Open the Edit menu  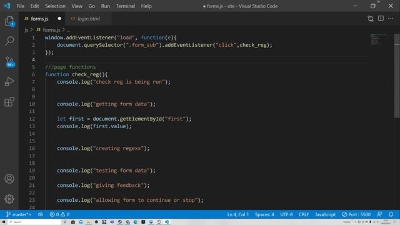(x=34, y=6)
